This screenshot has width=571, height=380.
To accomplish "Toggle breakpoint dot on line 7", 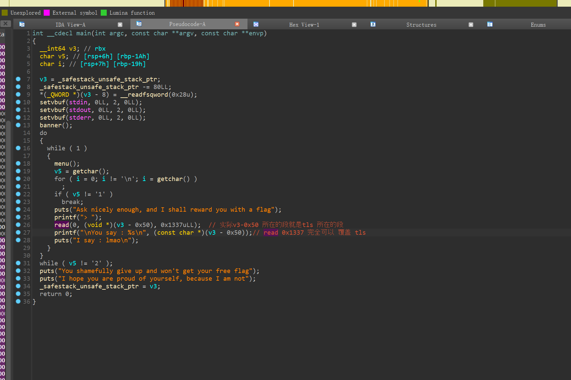I will click(x=18, y=79).
